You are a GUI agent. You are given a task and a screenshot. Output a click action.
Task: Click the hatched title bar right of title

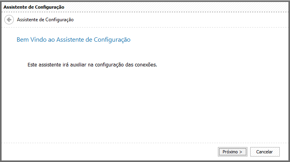tap(176, 7)
